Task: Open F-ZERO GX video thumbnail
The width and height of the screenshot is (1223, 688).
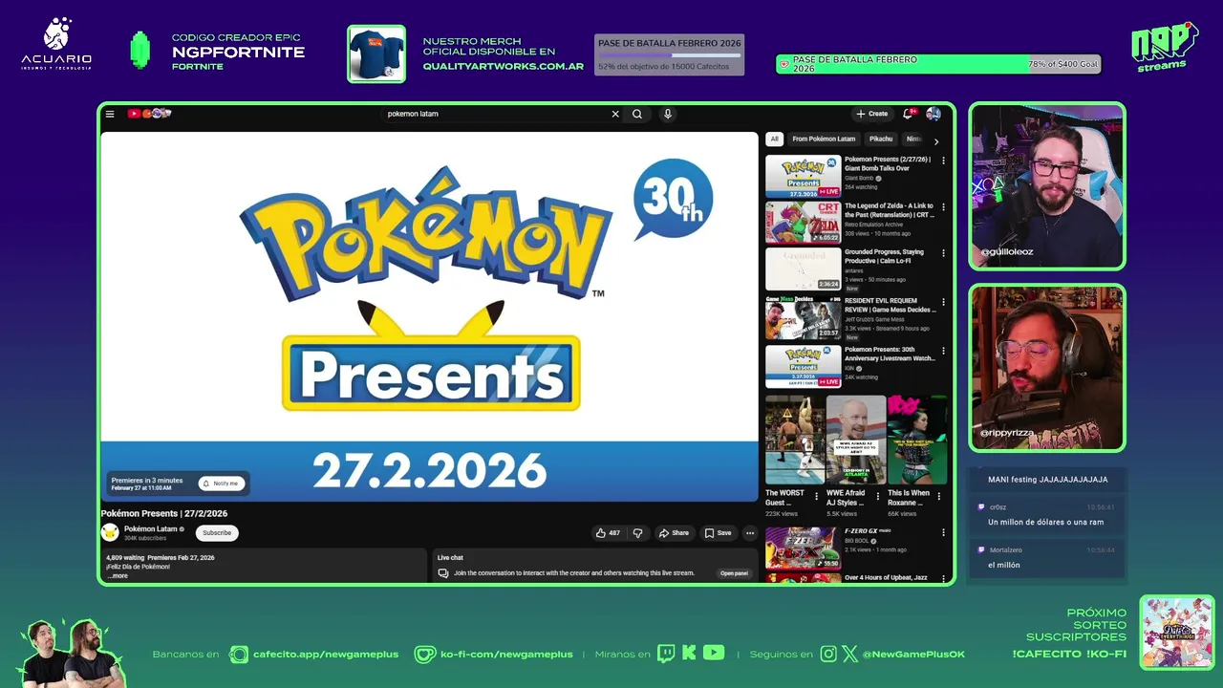Action: tap(803, 548)
